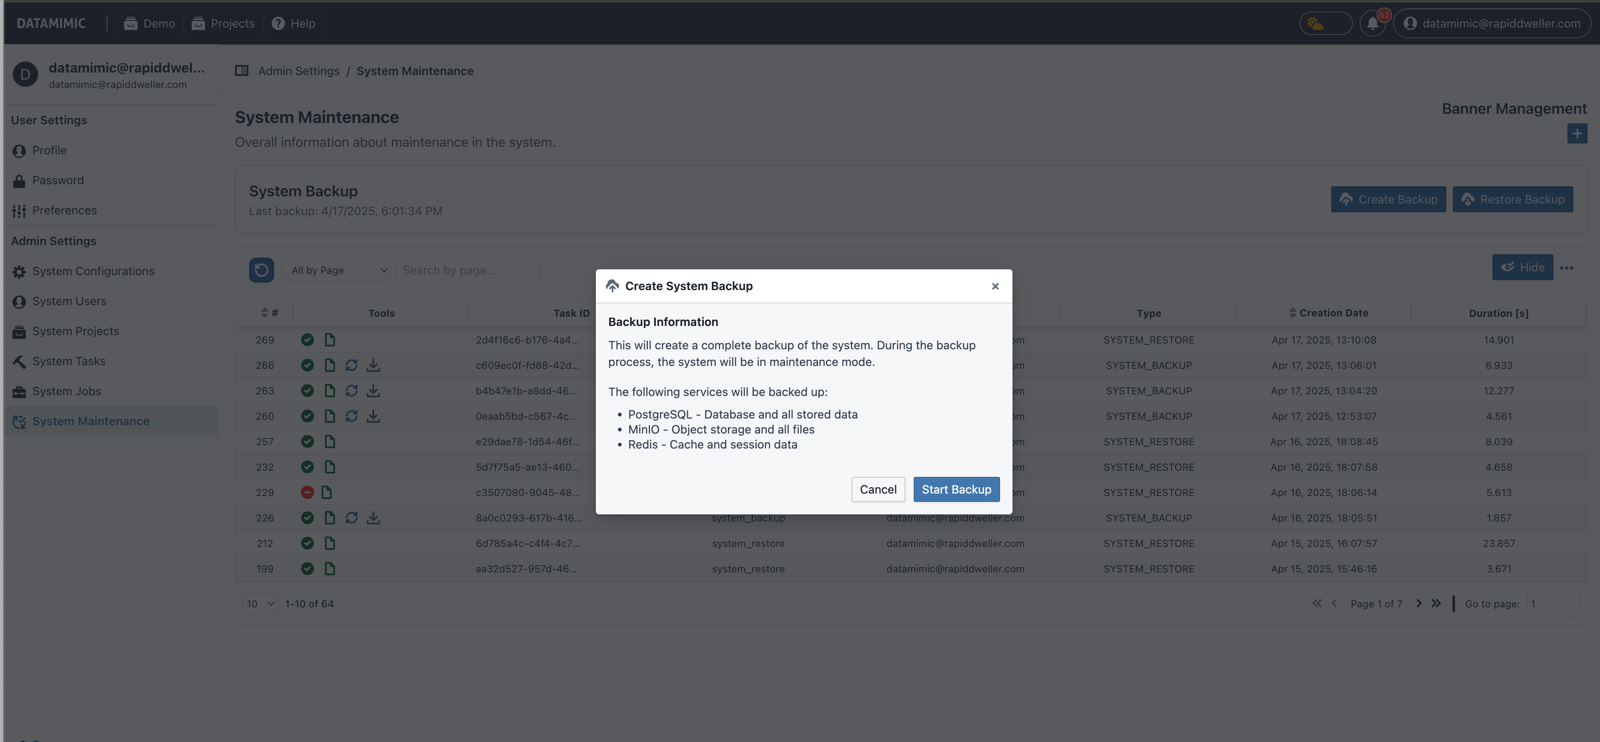1600x742 pixels.
Task: Open the log file icon for row 269
Action: pos(330,340)
